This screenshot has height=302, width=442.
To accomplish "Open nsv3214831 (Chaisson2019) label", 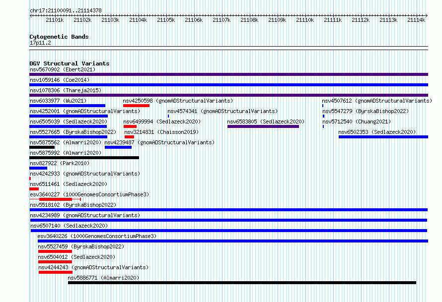I will click(x=161, y=132).
